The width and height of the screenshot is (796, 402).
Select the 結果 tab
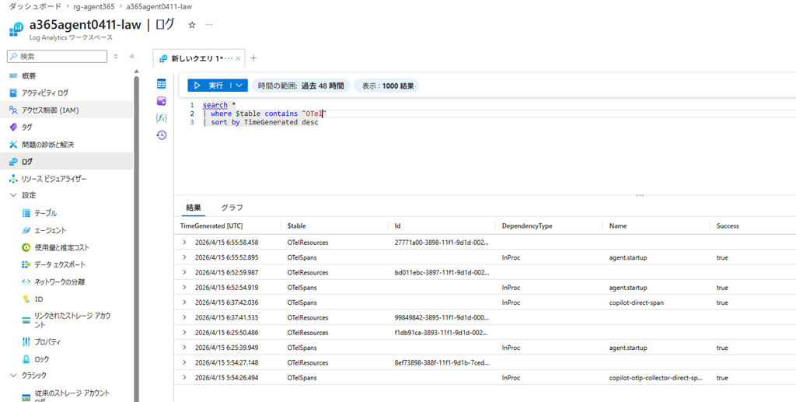pyautogui.click(x=194, y=208)
